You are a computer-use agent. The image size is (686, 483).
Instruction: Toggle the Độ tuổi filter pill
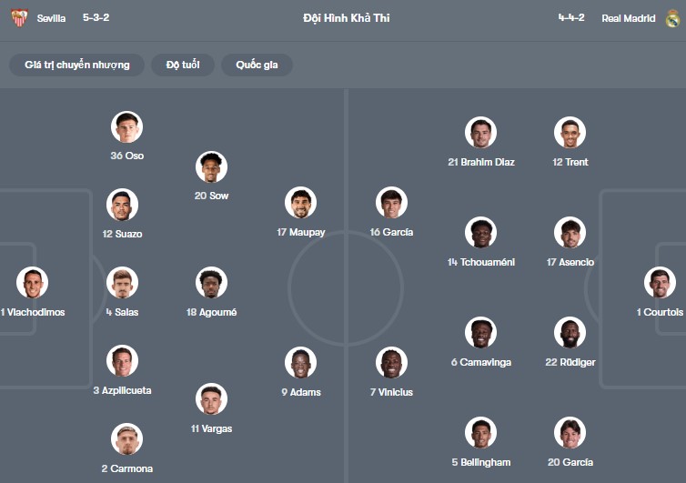(183, 65)
